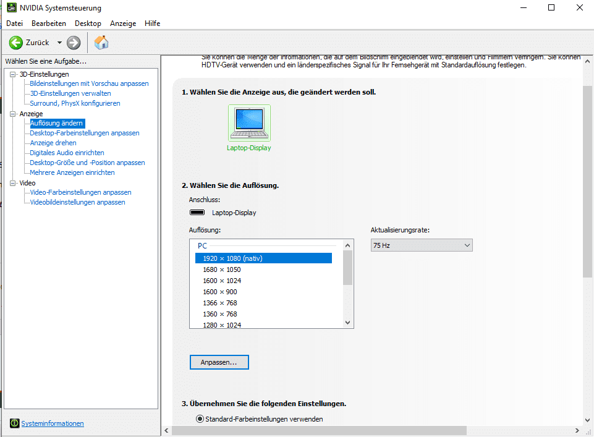Close the NVIDIA Systemsteuerung window
The width and height of the screenshot is (594, 437).
(580, 7)
